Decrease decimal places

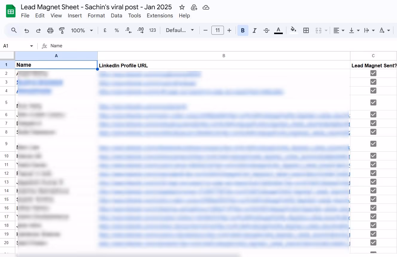pyautogui.click(x=129, y=30)
